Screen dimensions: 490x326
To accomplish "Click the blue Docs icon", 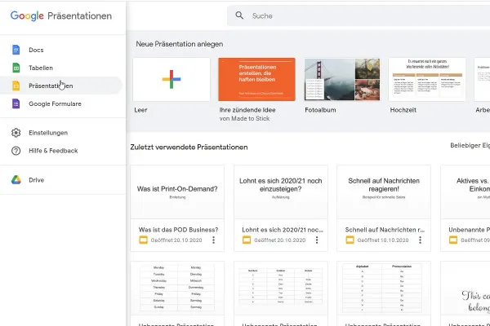I will coord(16,50).
